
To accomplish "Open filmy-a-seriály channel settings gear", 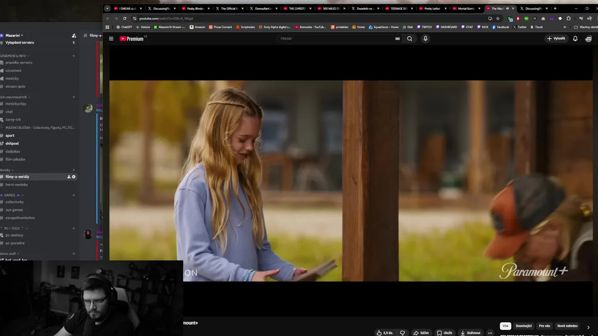I will [74, 177].
